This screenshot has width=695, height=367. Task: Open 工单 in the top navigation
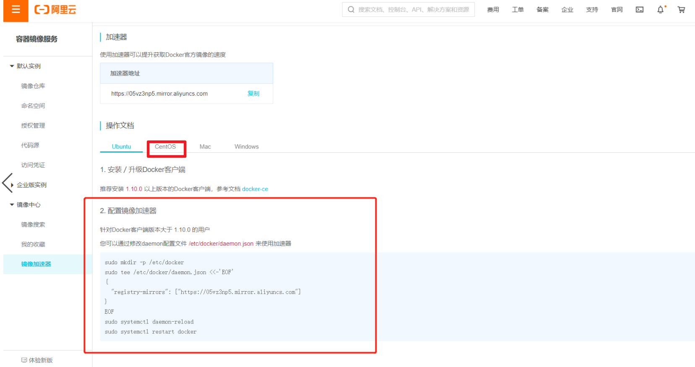pyautogui.click(x=517, y=10)
